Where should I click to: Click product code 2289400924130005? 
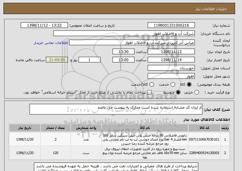[204, 153]
